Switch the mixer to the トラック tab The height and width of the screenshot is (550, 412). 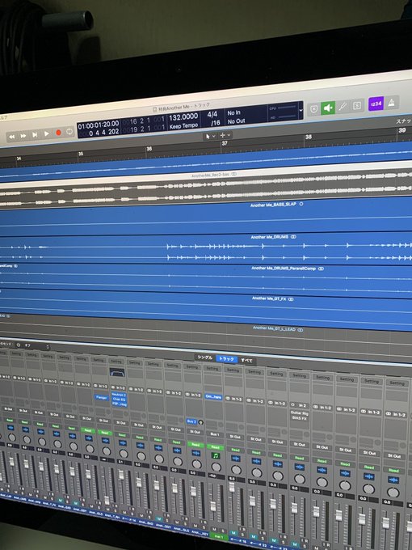226,359
